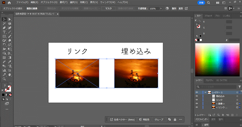Select the Blend tool
The height and width of the screenshot is (127, 242).
click(4, 66)
